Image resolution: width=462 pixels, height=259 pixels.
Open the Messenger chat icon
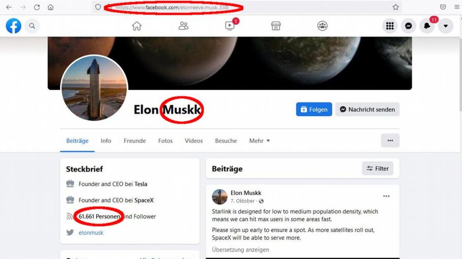tap(408, 26)
